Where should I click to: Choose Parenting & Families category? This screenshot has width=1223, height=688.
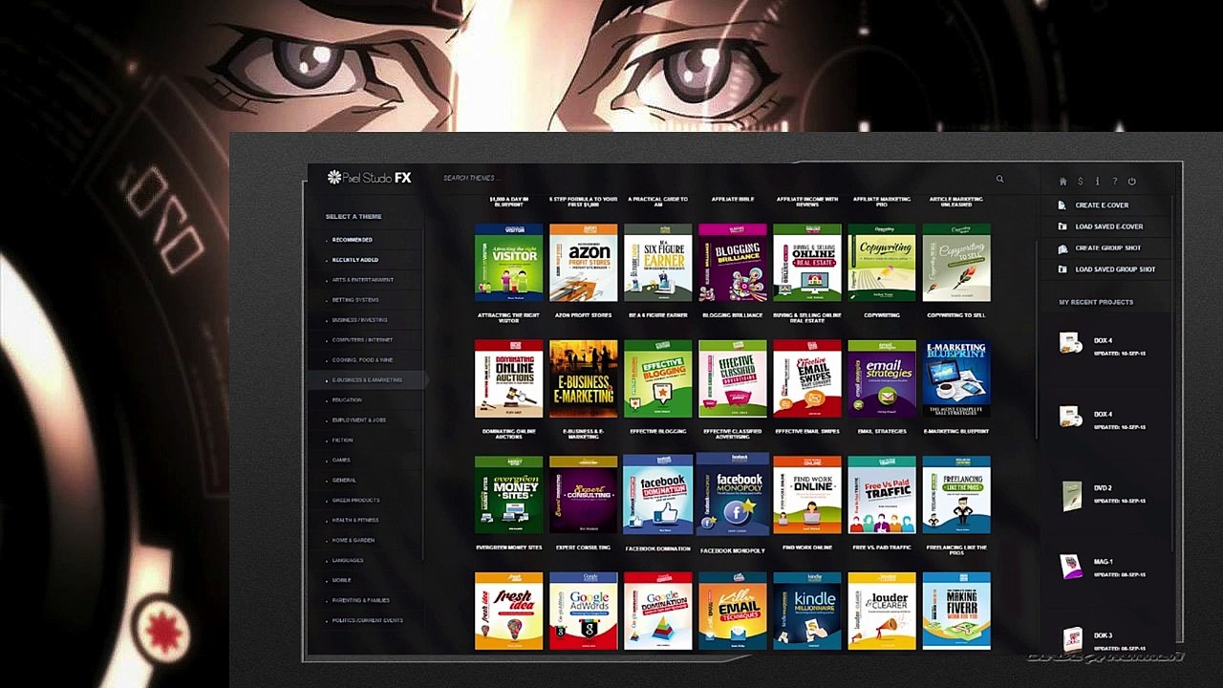point(361,601)
